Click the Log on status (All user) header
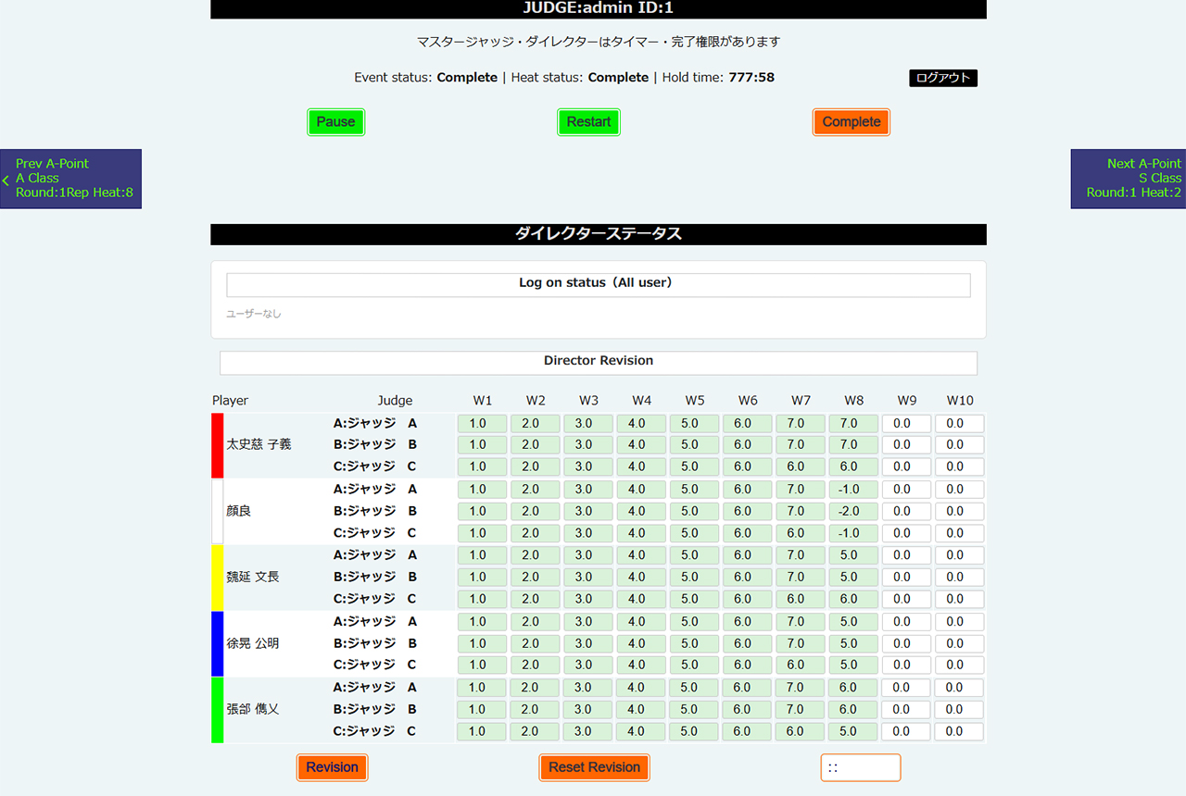The image size is (1186, 796). click(599, 284)
